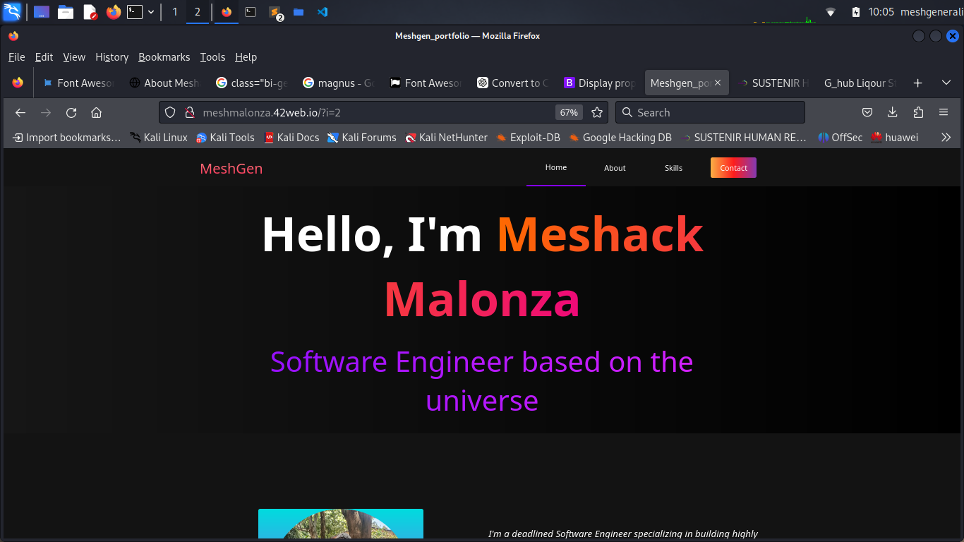Bookmark this page with the star
964x542 pixels.
click(597, 112)
